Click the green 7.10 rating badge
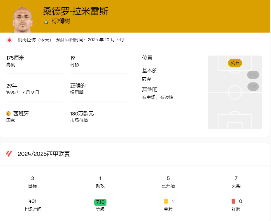The width and height of the screenshot is (271, 221). tap(100, 201)
